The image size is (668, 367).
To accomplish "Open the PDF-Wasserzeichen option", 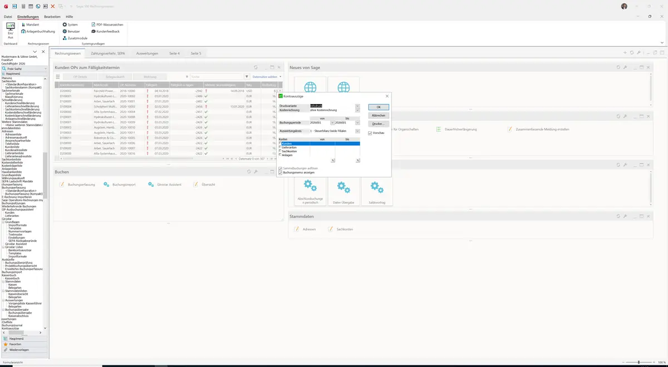I will [107, 24].
